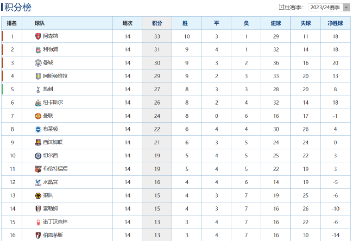Open the 2023/24赛季 season dropdown
Image resolution: width=353 pixels, height=241 pixels.
[x=329, y=8]
